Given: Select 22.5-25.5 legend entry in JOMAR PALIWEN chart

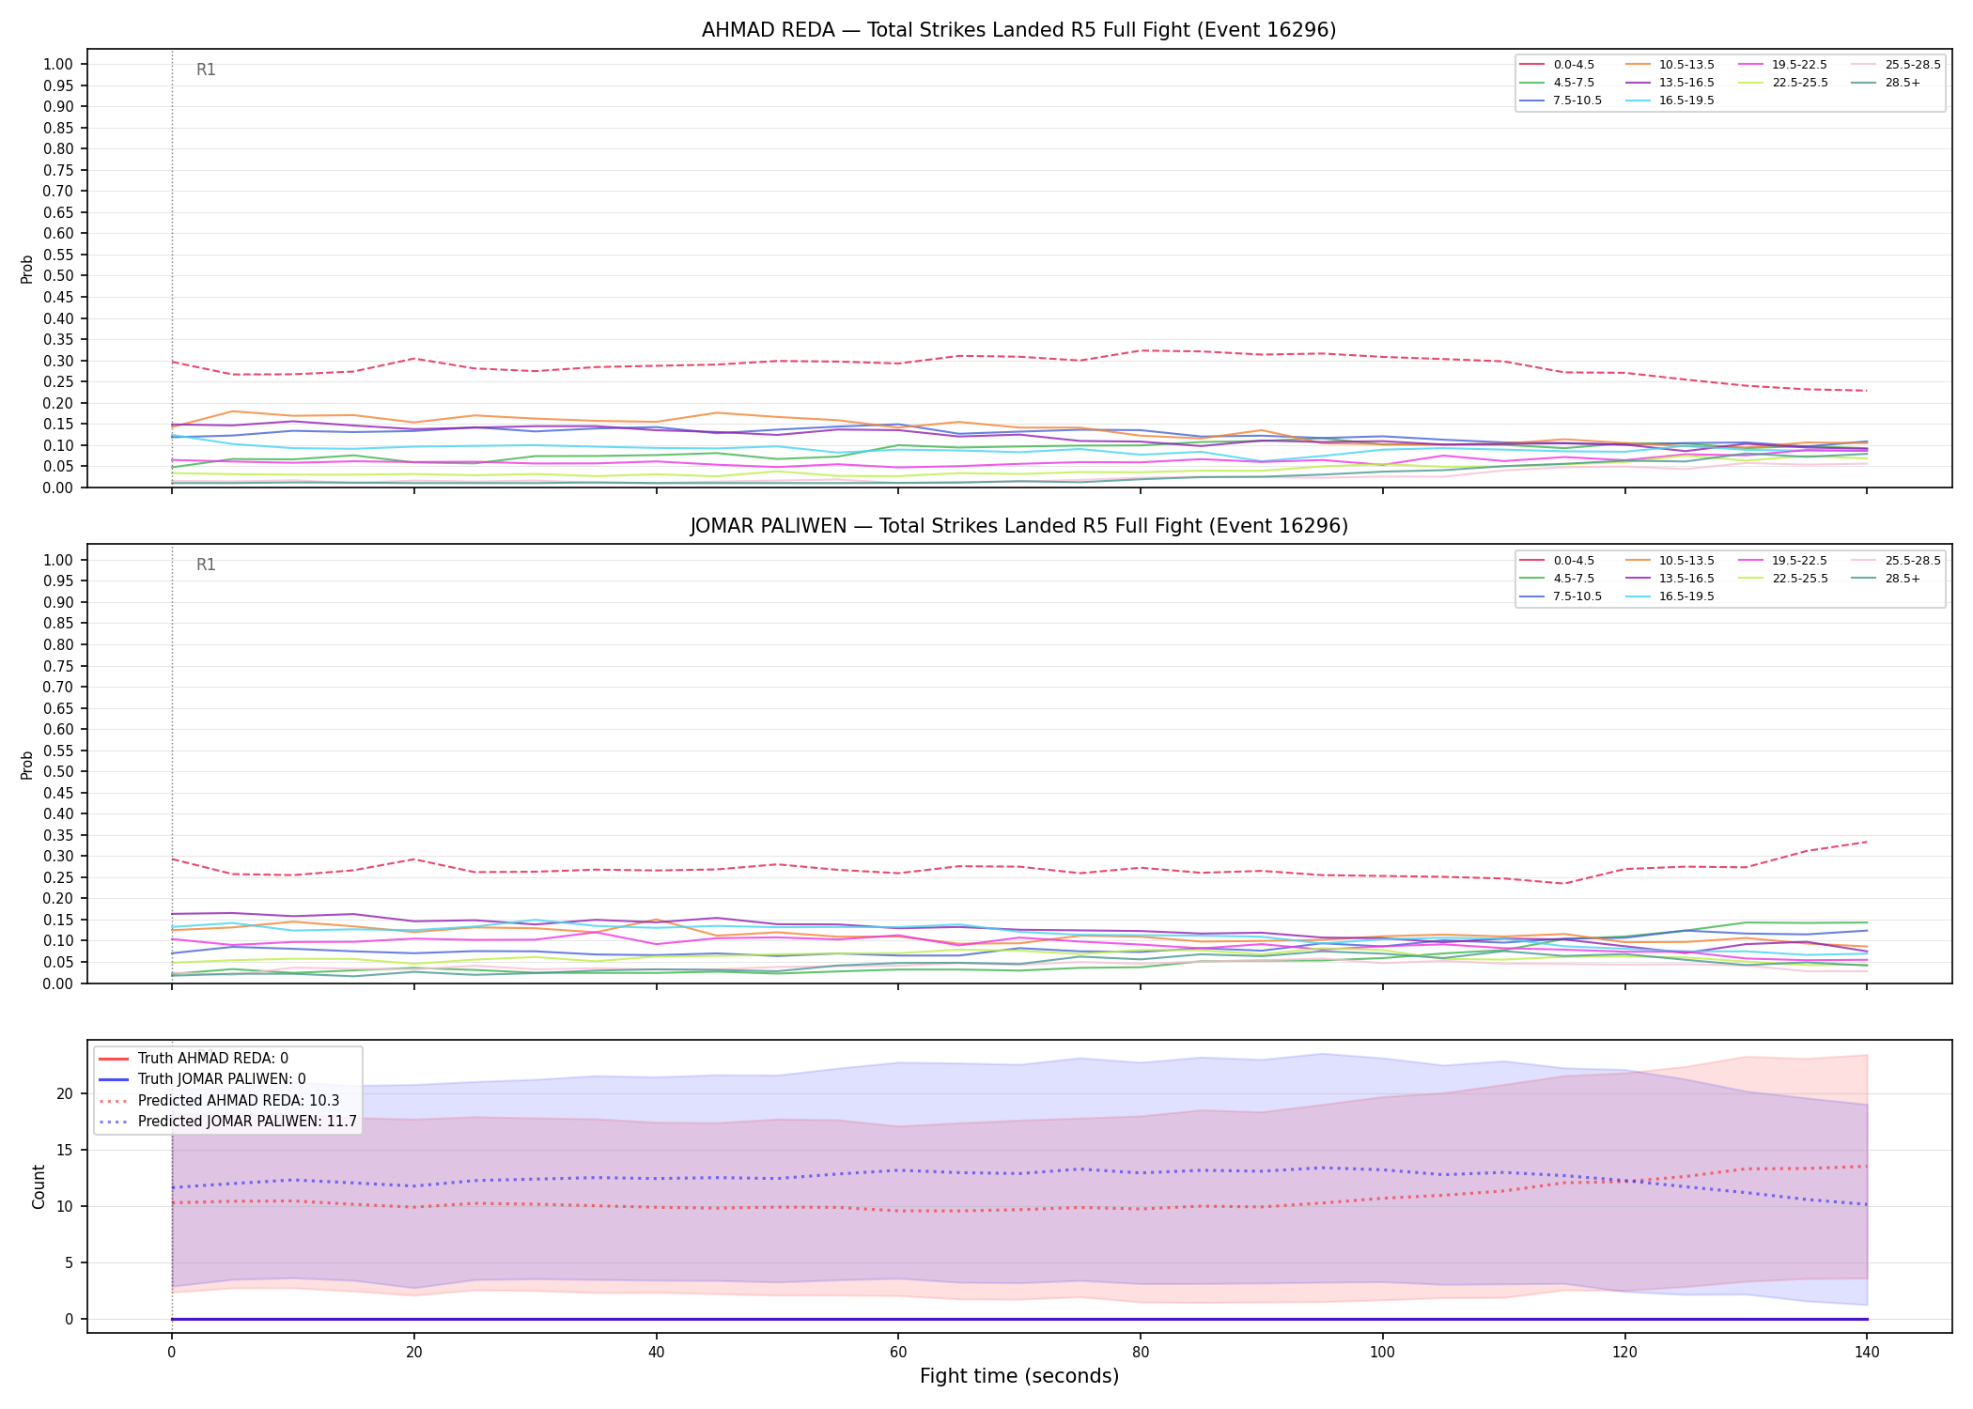Looking at the screenshot, I should pos(1782,579).
